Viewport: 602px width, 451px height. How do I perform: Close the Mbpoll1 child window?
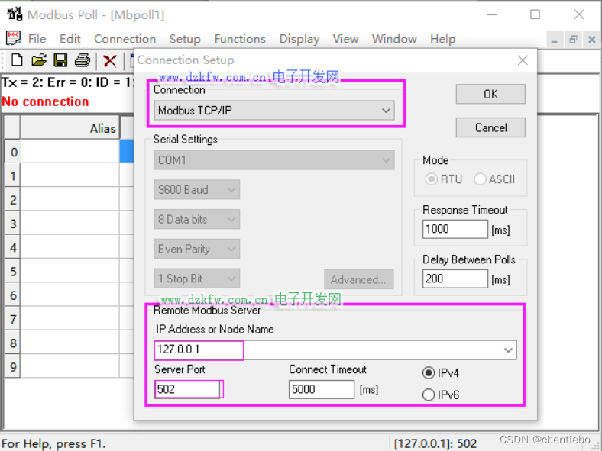591,39
